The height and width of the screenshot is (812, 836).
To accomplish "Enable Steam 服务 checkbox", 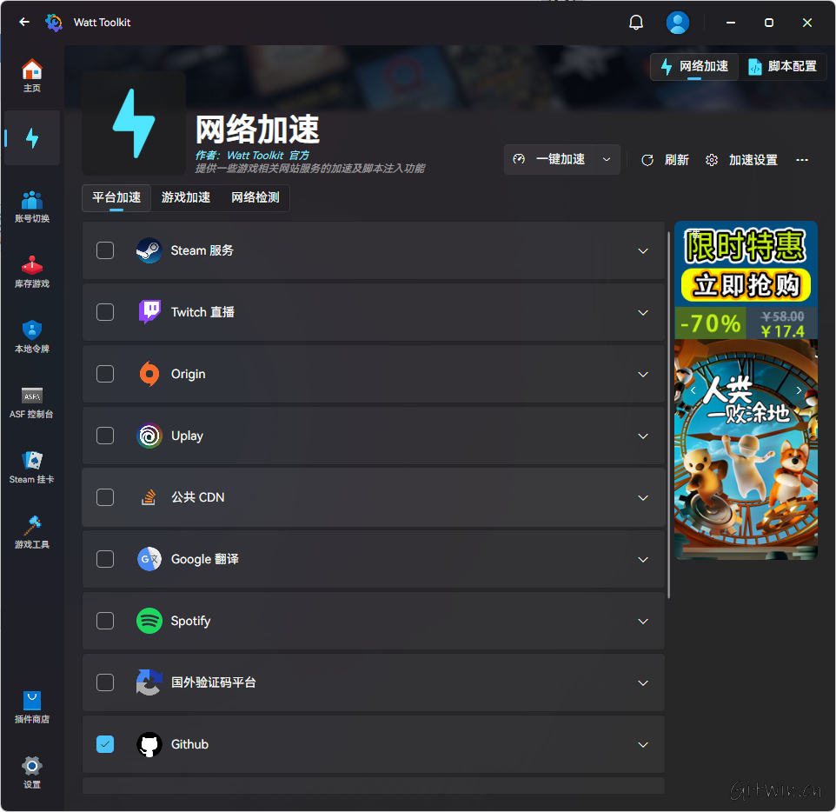I will pyautogui.click(x=105, y=250).
